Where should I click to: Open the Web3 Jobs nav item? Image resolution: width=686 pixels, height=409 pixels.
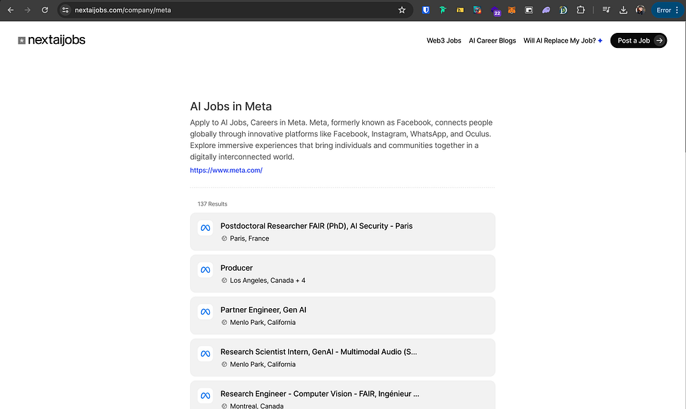(444, 40)
